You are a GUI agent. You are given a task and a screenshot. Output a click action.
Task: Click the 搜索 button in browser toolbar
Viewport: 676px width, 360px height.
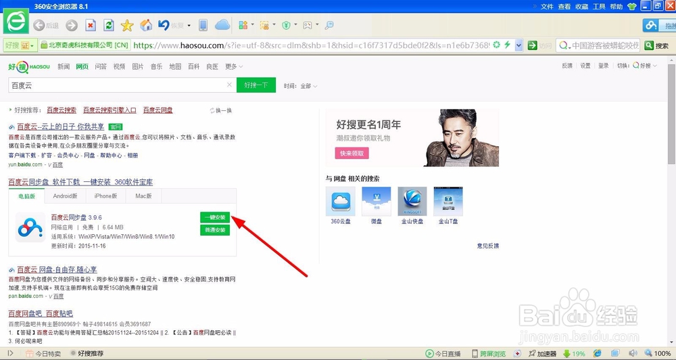click(657, 45)
